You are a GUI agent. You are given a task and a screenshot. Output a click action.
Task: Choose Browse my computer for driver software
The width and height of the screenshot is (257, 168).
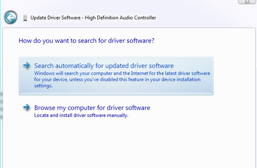coord(92,107)
